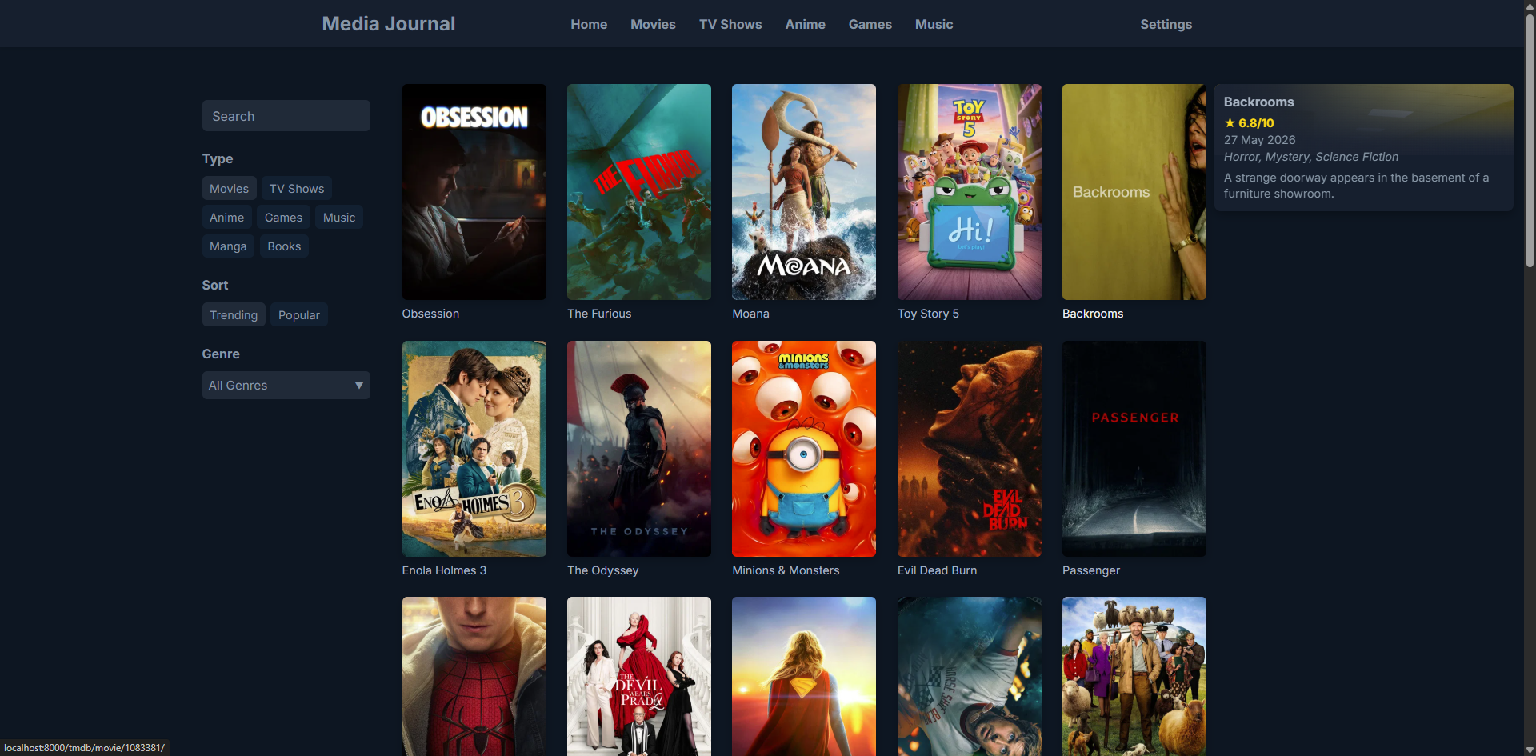Click The Furious title link
Screen dimensions: 1536x756
click(x=599, y=314)
